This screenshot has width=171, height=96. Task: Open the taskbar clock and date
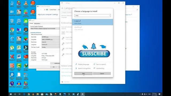[154, 94]
